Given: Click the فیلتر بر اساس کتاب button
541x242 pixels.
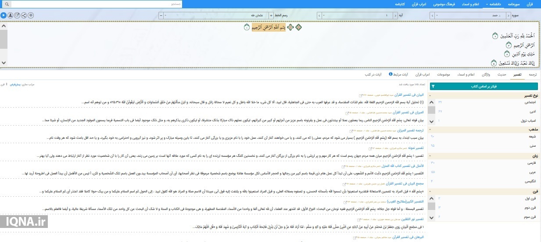Looking at the screenshot, I should pos(484,87).
